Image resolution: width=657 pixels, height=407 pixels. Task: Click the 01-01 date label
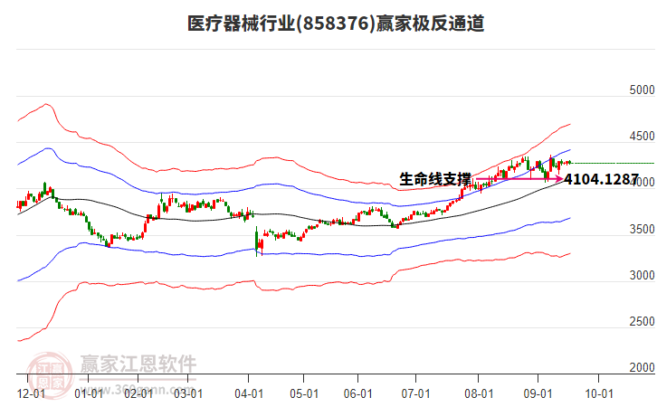(89, 393)
